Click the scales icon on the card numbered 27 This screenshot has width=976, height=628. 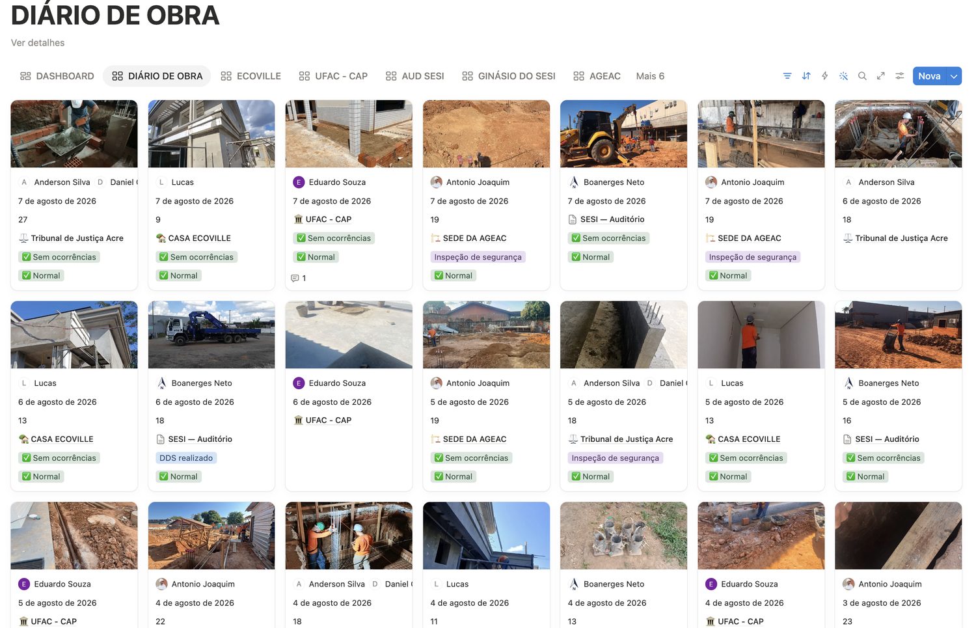point(23,238)
